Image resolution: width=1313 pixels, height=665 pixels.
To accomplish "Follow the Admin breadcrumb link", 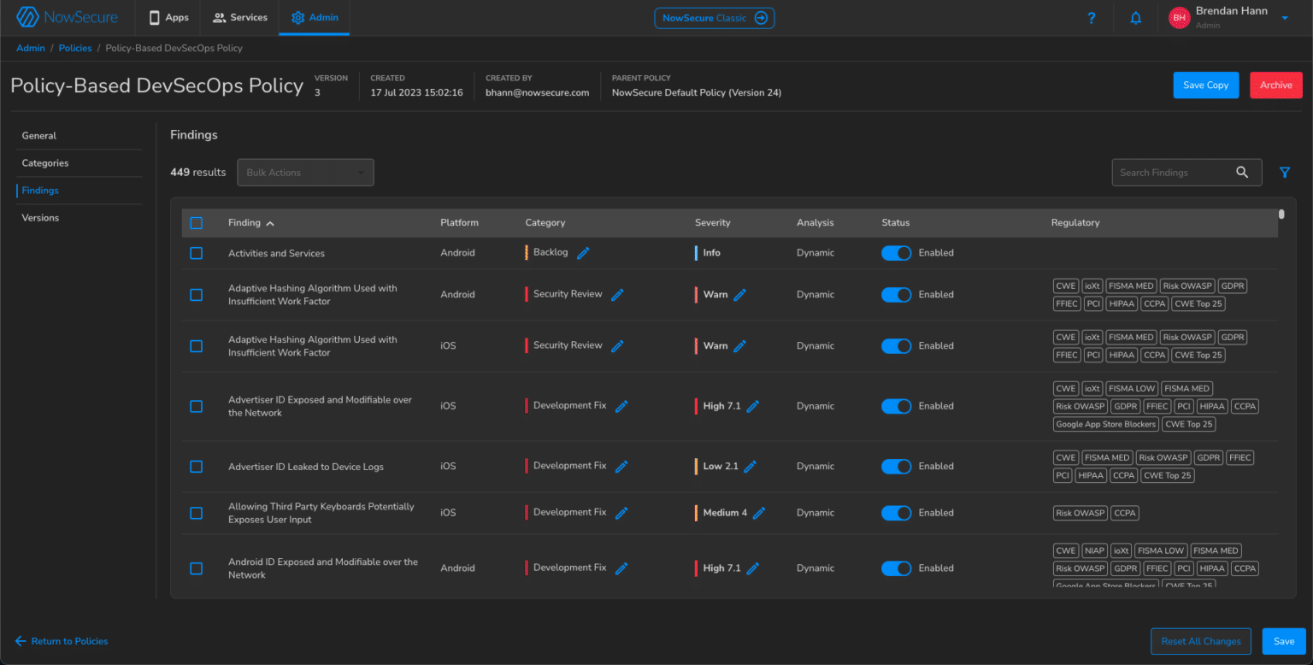I will 31,49.
